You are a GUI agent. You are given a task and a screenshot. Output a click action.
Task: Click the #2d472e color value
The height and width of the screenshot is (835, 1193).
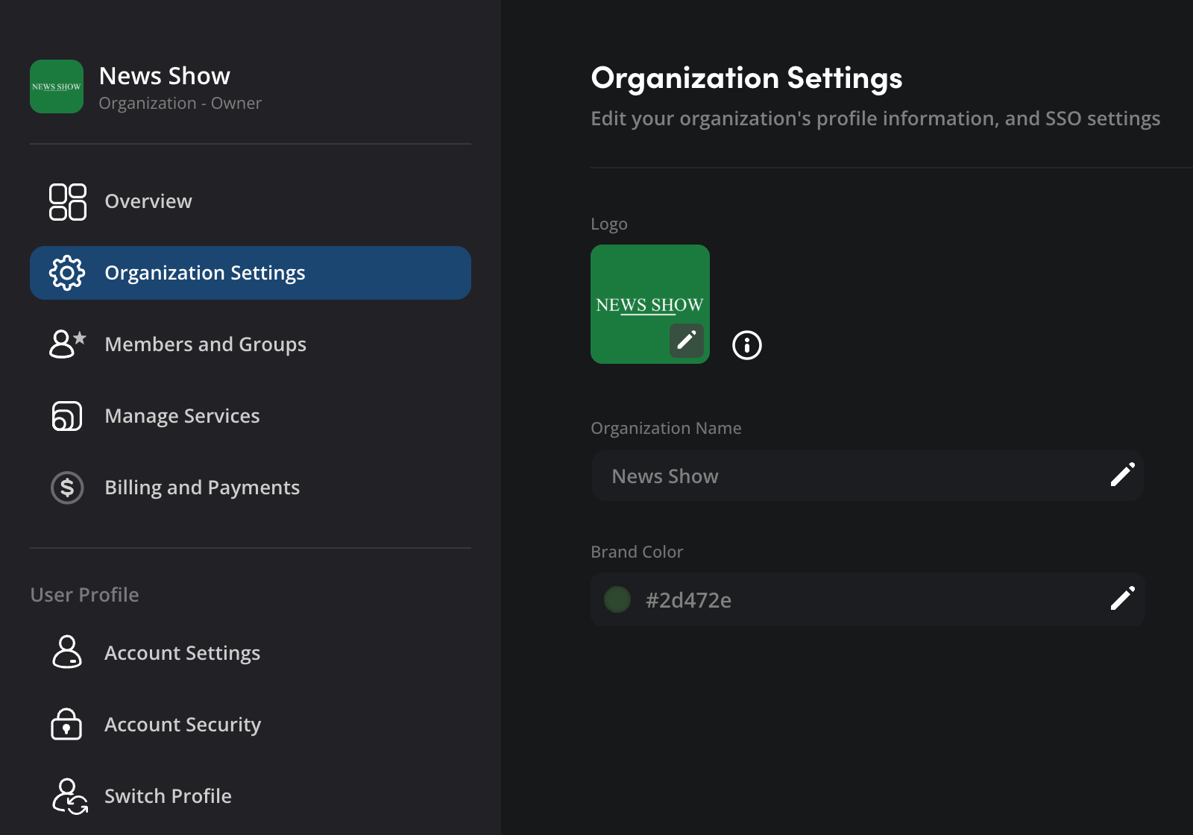(x=688, y=600)
